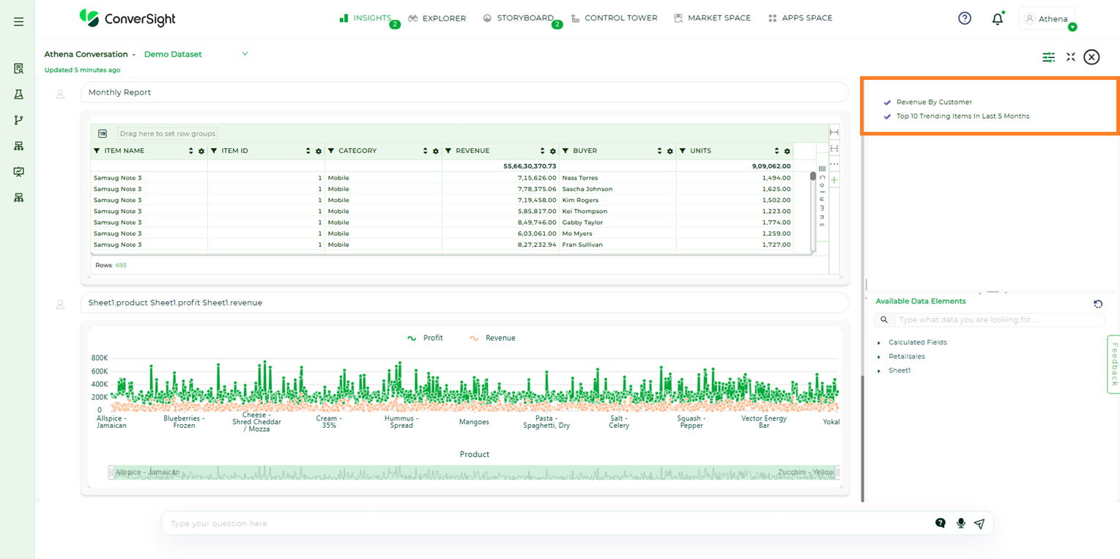1120x559 pixels.
Task: Click the send arrow icon
Action: tap(979, 523)
